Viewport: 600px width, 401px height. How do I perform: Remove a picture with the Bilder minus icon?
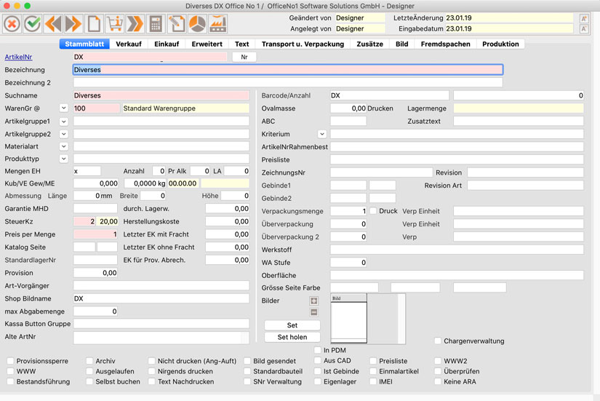pos(313,312)
